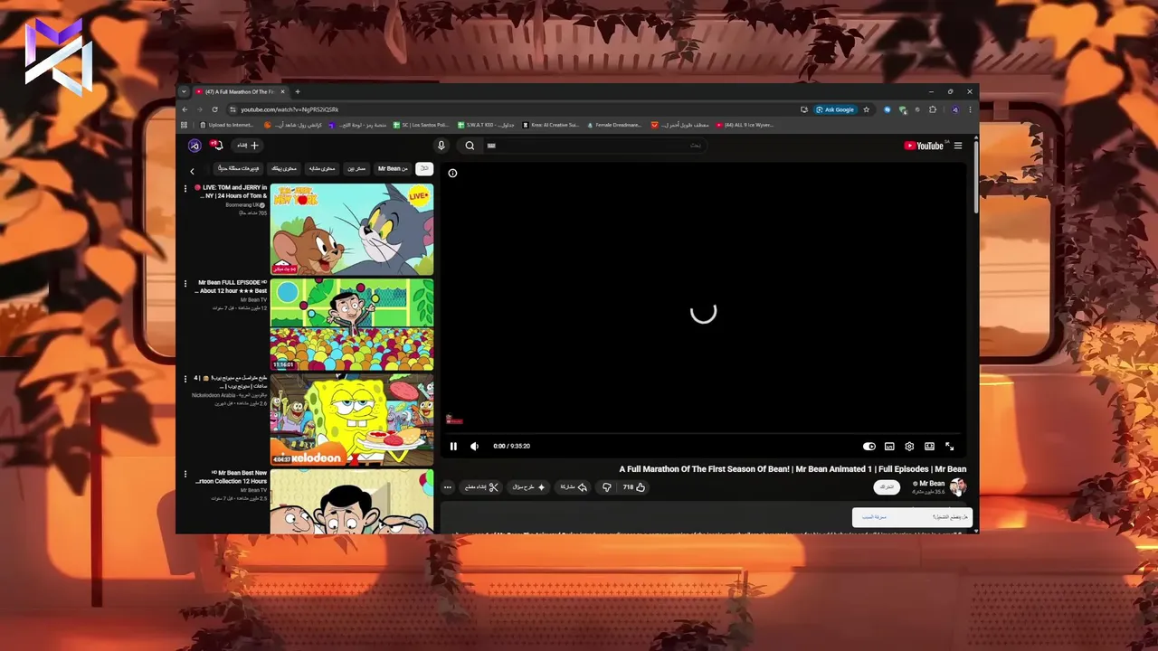Open the Chrome extensions puzzle icon
This screenshot has height=651, width=1158.
(x=933, y=109)
